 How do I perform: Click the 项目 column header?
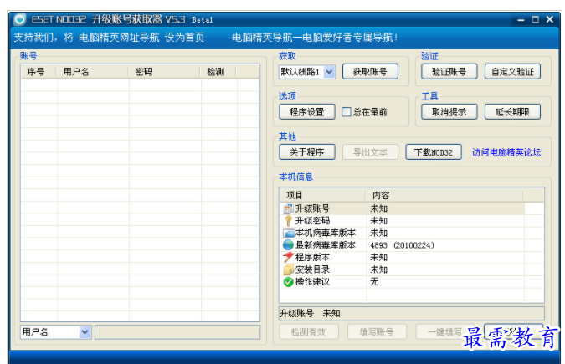(322, 195)
